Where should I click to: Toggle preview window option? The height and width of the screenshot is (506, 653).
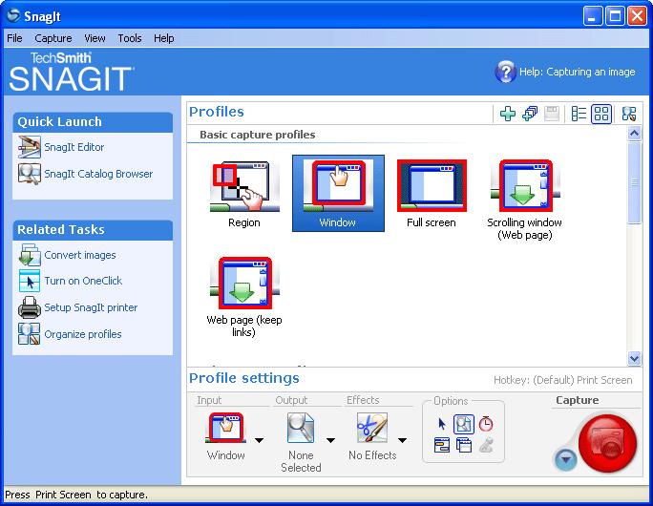[464, 425]
